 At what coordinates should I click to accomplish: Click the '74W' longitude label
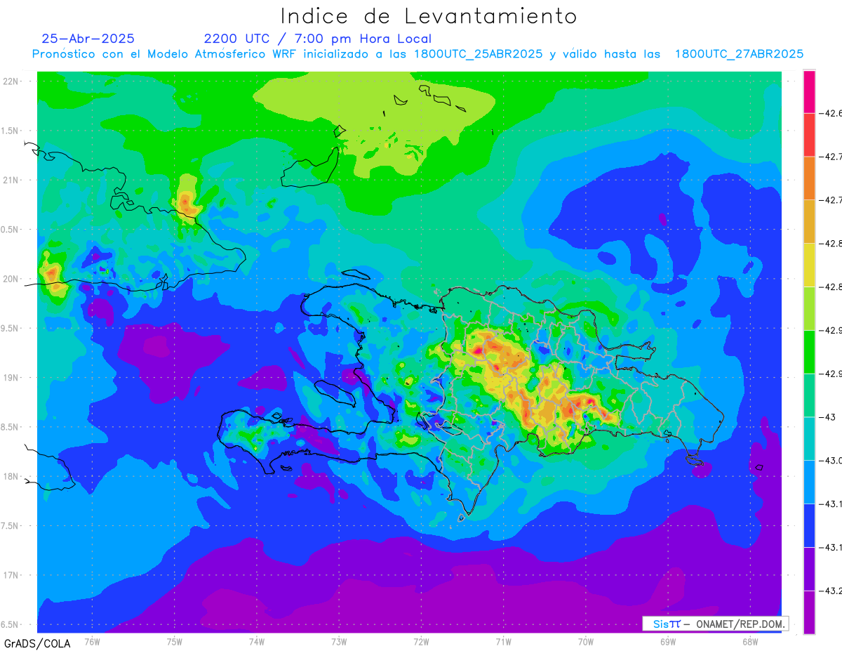coord(257,640)
